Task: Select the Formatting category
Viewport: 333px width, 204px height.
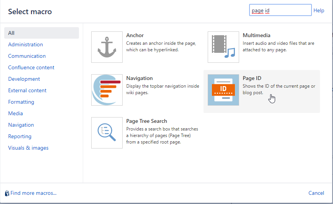Action: pyautogui.click(x=21, y=102)
